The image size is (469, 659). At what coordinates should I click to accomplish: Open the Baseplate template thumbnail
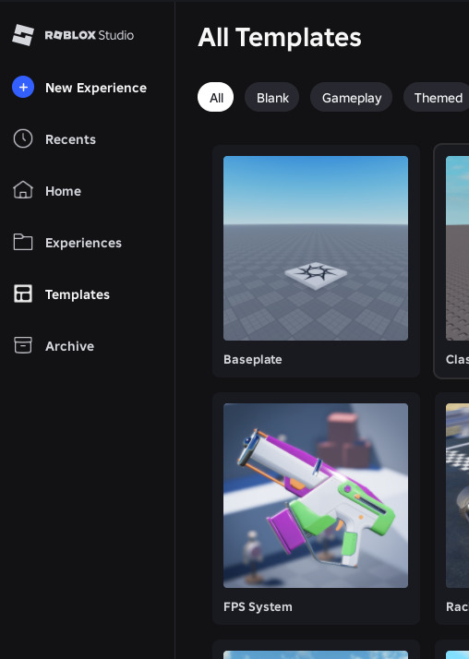click(x=316, y=248)
